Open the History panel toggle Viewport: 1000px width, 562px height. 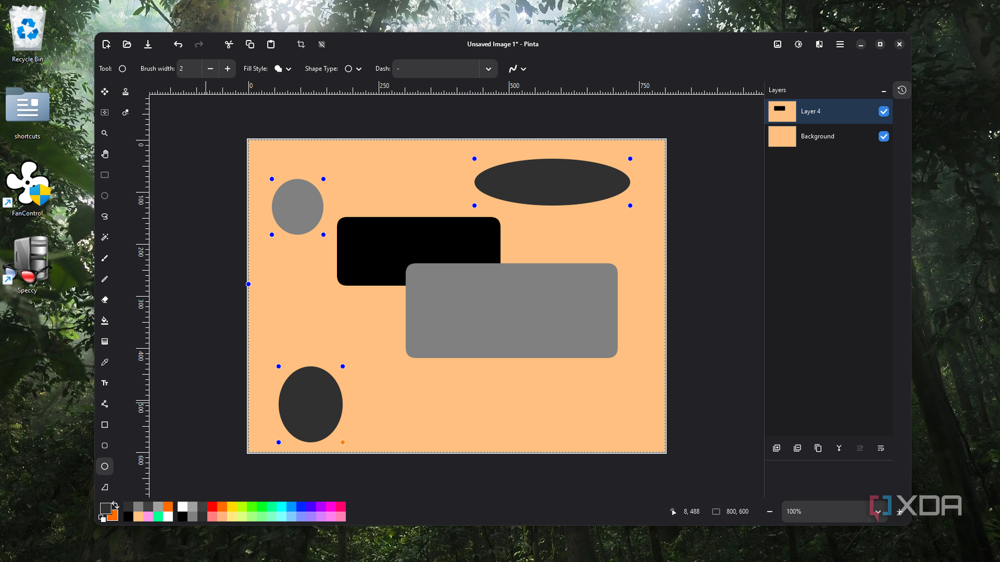902,90
